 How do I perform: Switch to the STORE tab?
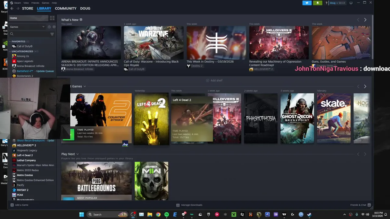point(27,9)
